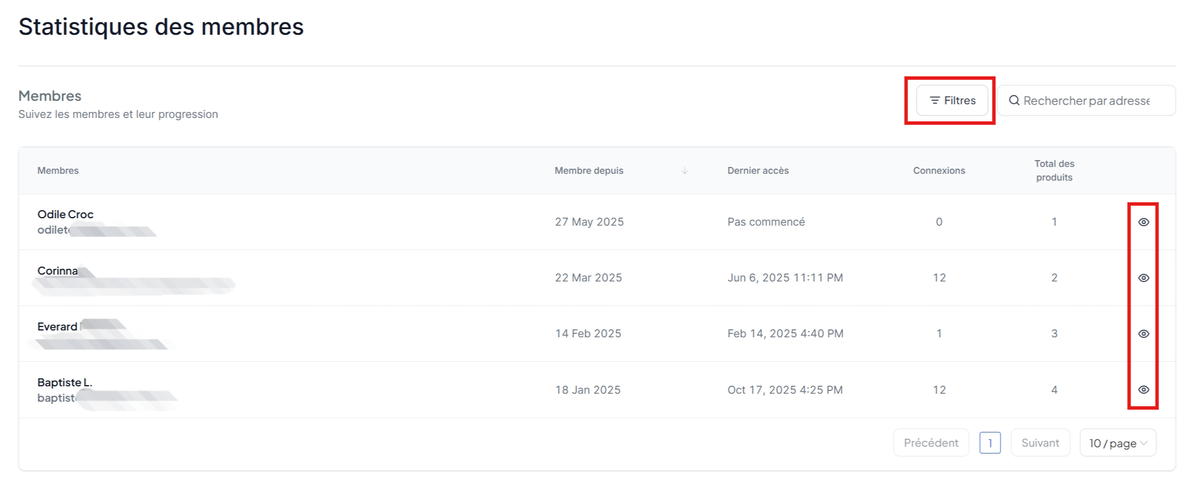This screenshot has height=490, width=1187.
Task: Click Total des produits column header
Action: tap(1054, 170)
